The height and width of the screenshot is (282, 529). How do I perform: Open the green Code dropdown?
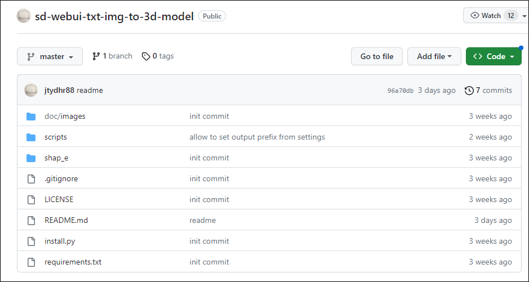click(494, 56)
